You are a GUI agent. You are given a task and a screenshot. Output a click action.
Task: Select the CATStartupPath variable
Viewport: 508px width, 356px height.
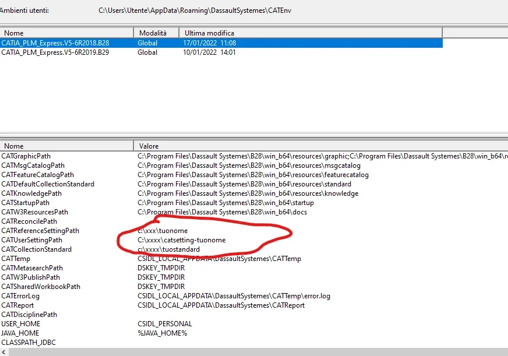click(25, 203)
